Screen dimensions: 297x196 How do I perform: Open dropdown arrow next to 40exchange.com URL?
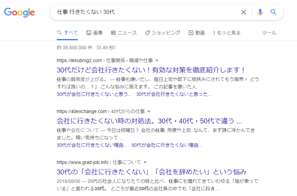[149, 111]
